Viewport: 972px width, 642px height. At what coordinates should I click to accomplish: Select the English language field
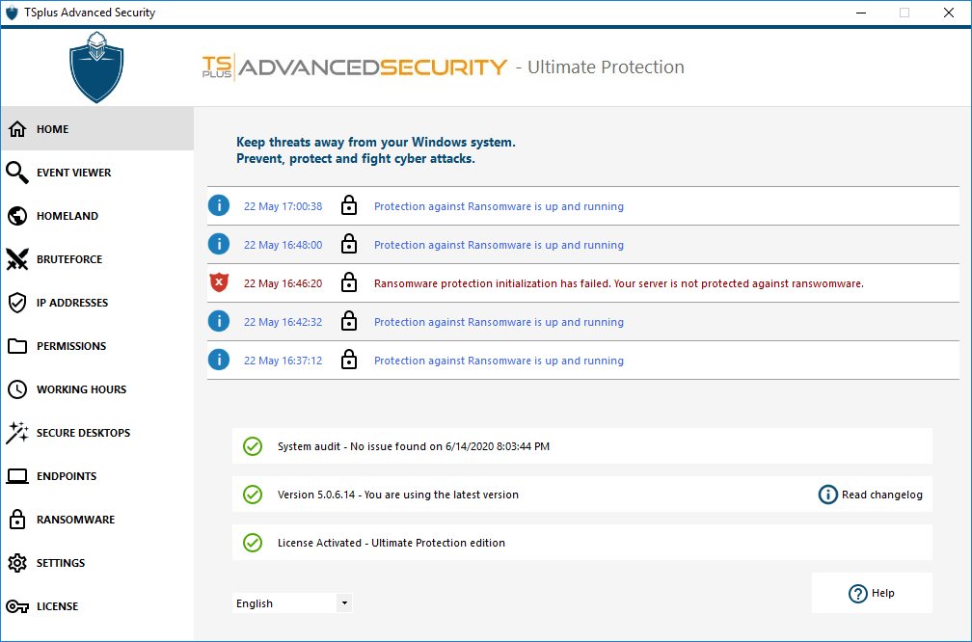click(292, 603)
